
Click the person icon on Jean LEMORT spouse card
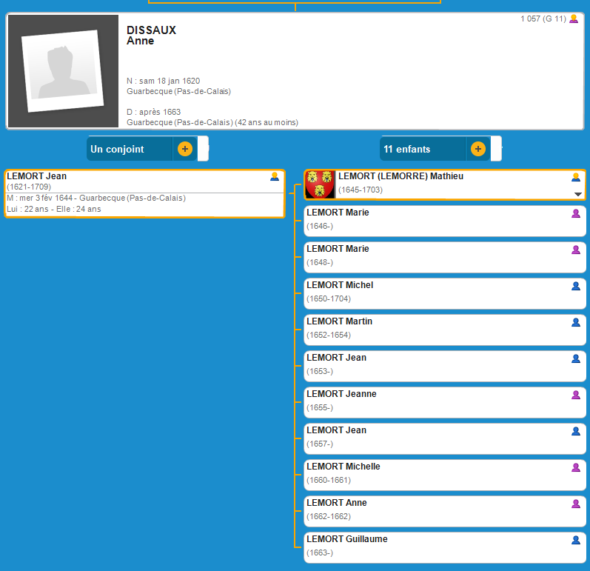[275, 177]
